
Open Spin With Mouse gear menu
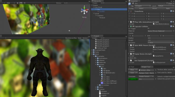[173, 45]
